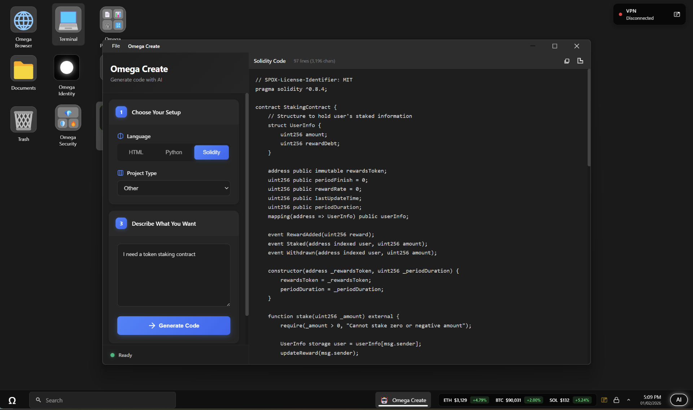The width and height of the screenshot is (693, 410).
Task: Open the Omega Browser
Action: click(x=23, y=20)
